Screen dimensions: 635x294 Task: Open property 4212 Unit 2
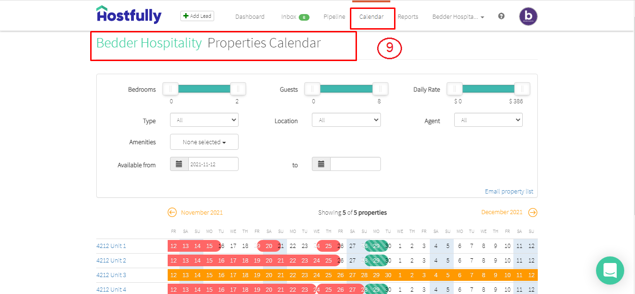point(111,260)
